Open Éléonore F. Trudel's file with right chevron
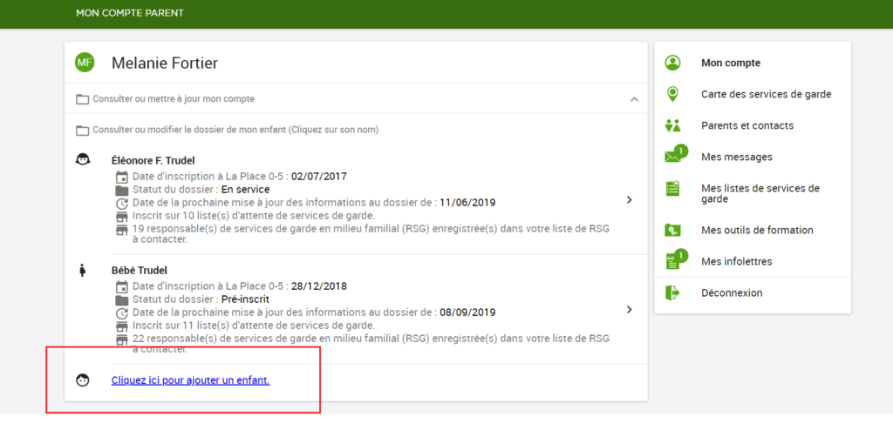Screen dimensions: 893x423 click(630, 200)
